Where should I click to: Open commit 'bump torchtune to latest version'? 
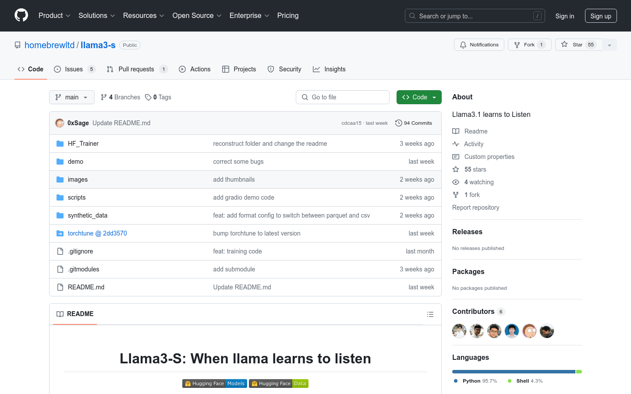pos(257,233)
